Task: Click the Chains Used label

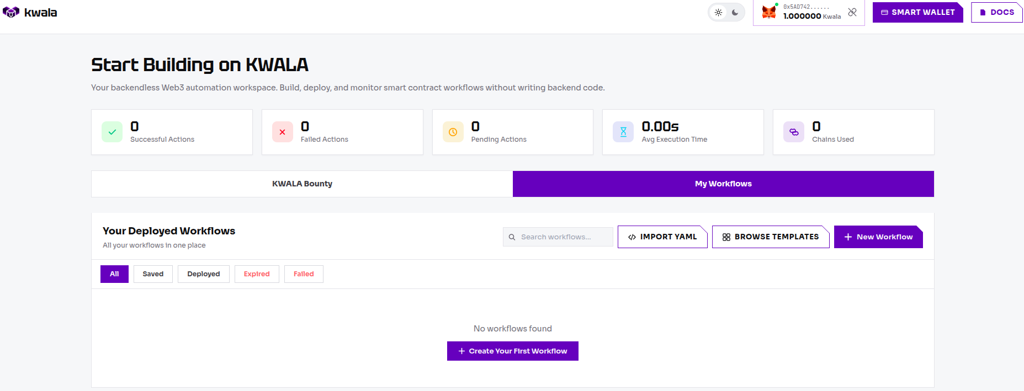Action: (833, 140)
